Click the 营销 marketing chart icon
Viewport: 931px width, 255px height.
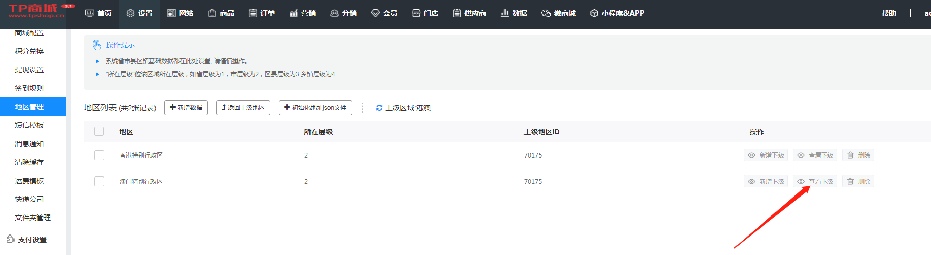tap(294, 13)
